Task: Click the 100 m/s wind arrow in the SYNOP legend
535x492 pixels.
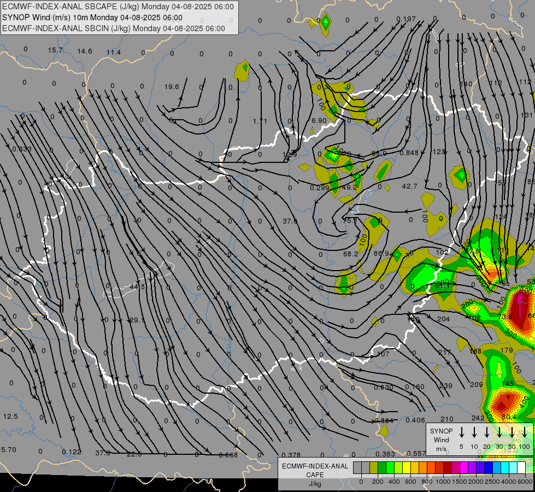Action: tap(525, 432)
